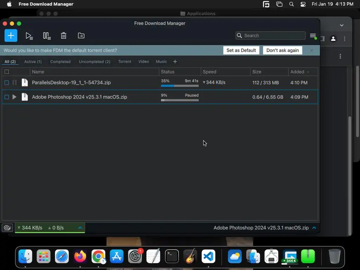Click the blue add download plus button
360x270 pixels.
point(11,36)
